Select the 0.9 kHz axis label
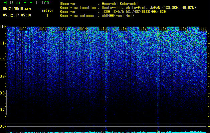 pyautogui.click(x=3, y=76)
